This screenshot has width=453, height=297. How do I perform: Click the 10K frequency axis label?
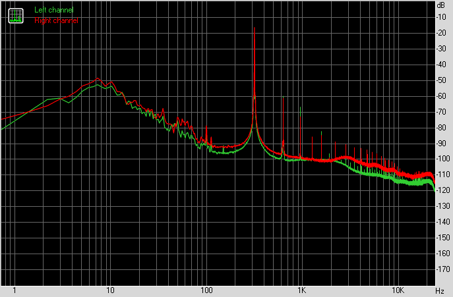398,290
